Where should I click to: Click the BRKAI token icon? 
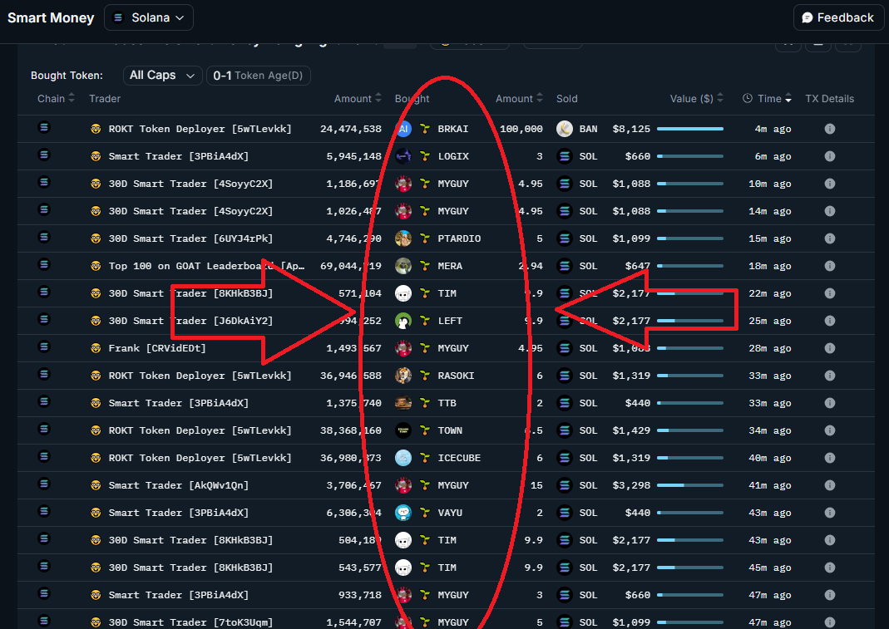tap(403, 129)
